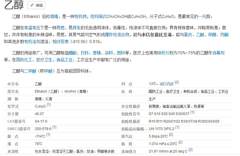Visit the 相对密度 link
The image size is (240, 156).
tap(60, 42)
